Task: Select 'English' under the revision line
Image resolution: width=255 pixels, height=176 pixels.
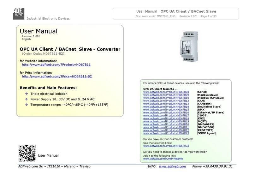Action: [x=26, y=39]
